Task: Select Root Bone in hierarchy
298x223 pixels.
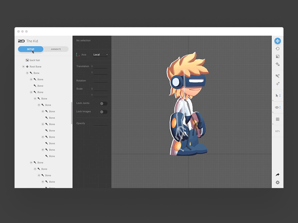Action: point(35,67)
